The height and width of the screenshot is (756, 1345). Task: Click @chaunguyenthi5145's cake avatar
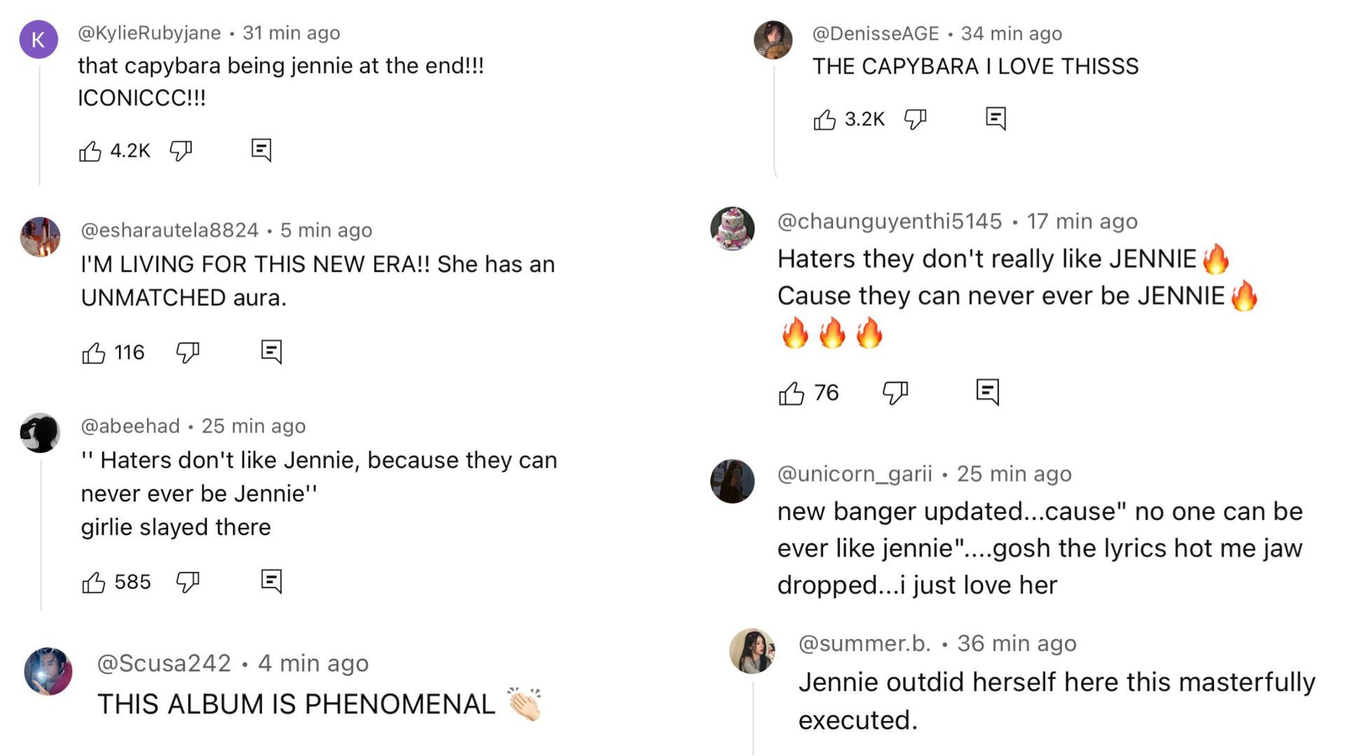[732, 228]
